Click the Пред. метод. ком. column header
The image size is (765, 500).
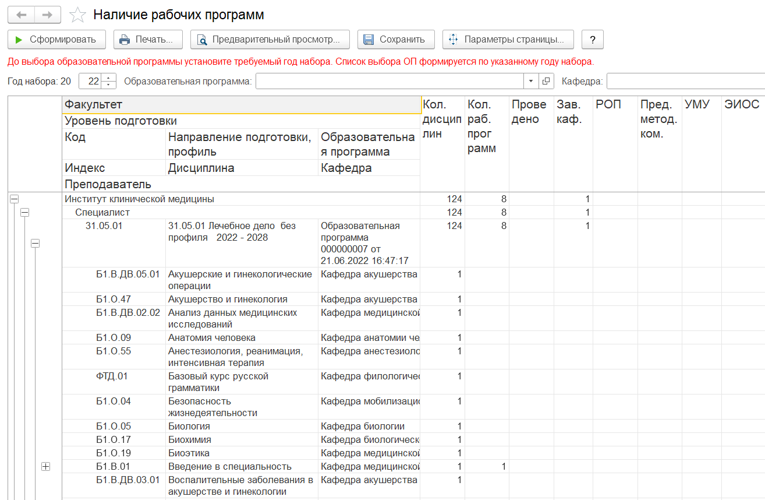point(660,144)
